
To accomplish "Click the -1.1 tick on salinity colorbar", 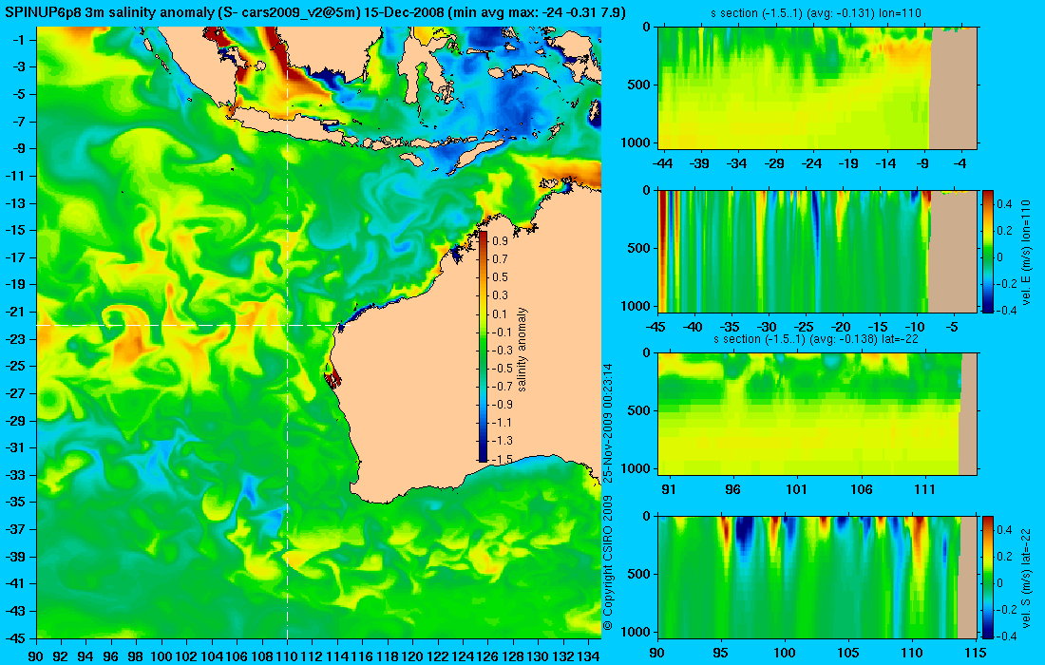I will 502,423.
